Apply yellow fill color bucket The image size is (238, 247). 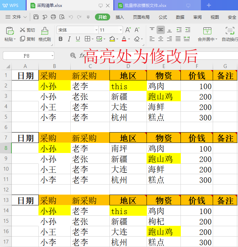(112, 39)
